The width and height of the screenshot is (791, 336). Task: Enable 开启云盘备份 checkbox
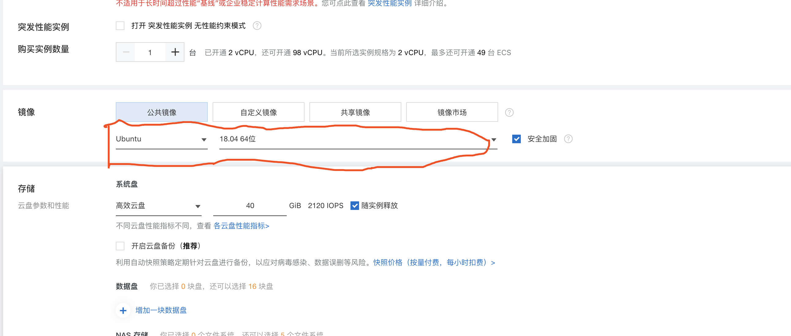120,246
